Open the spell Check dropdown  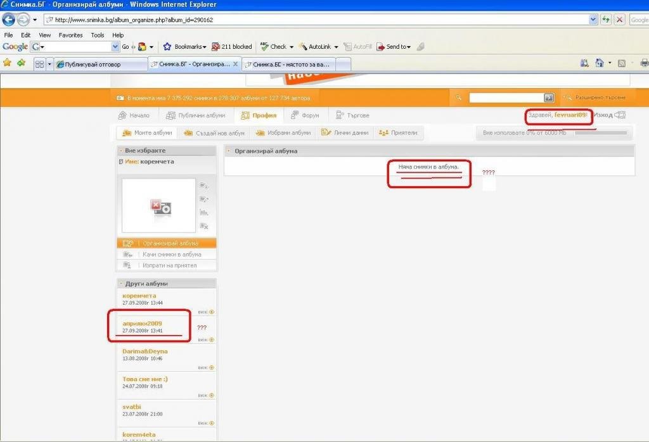point(276,47)
